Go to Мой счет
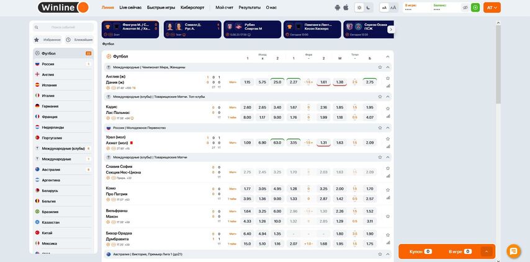The height and width of the screenshot is (262, 530). tap(225, 7)
